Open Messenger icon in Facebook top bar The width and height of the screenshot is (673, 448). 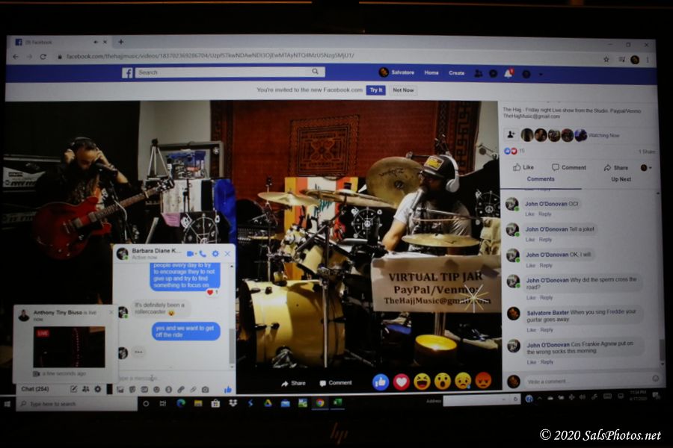493,73
